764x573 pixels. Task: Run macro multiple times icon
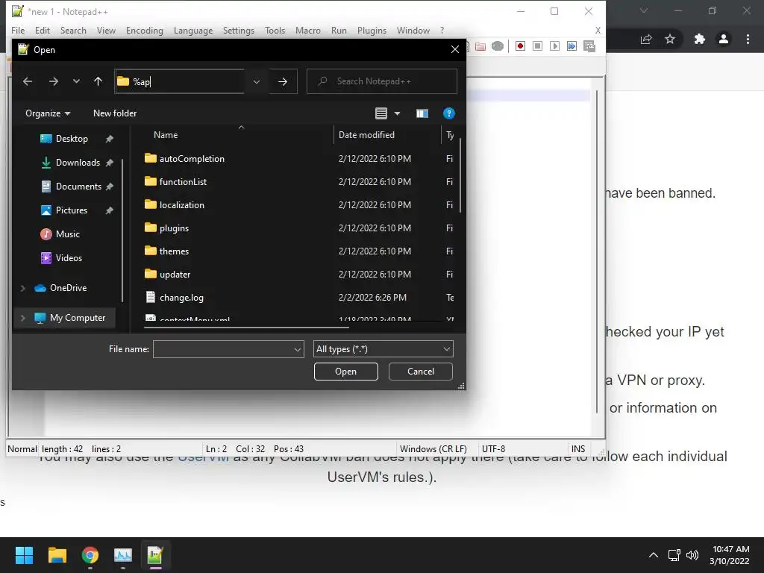(572, 46)
